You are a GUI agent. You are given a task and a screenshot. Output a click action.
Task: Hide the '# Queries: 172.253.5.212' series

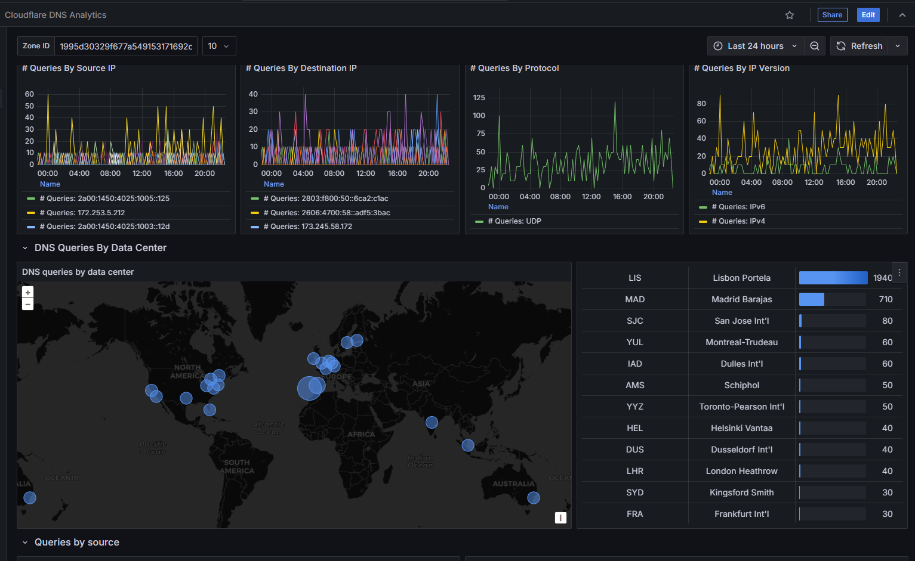(82, 212)
